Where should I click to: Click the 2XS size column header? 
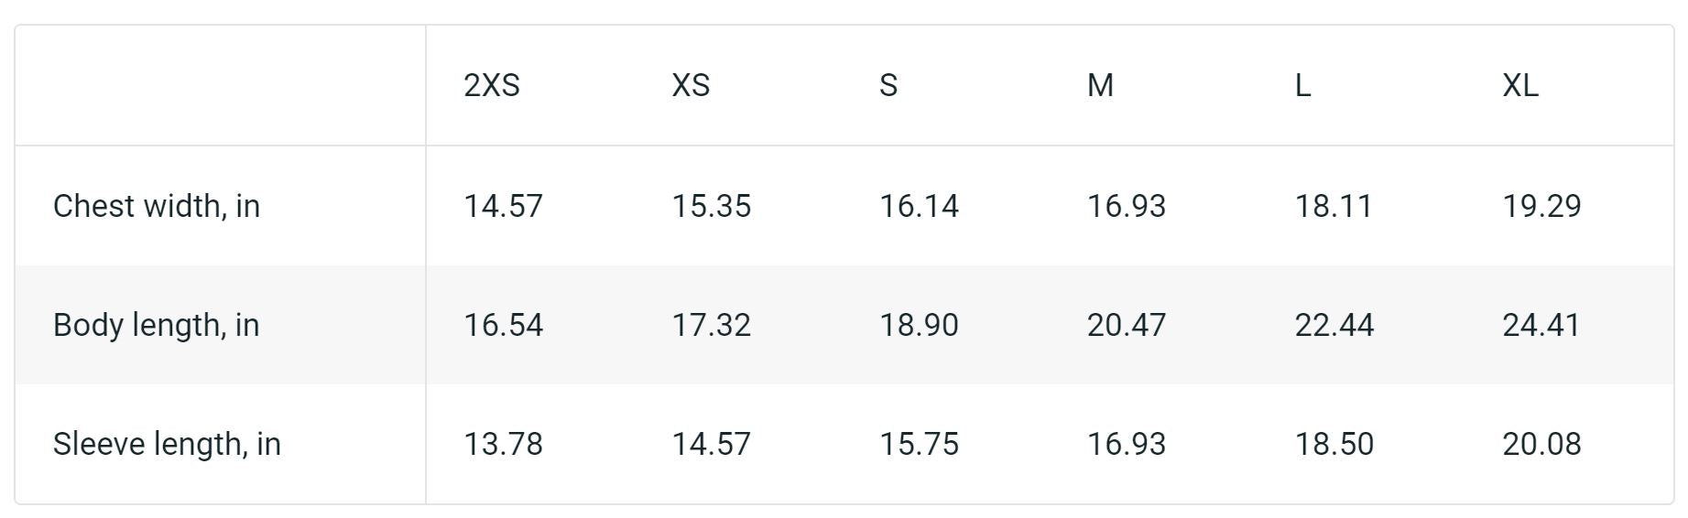coord(492,85)
